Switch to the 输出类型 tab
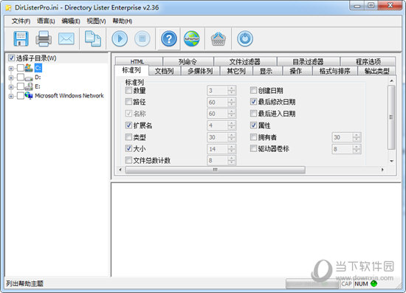The image size is (406, 293). pyautogui.click(x=376, y=71)
